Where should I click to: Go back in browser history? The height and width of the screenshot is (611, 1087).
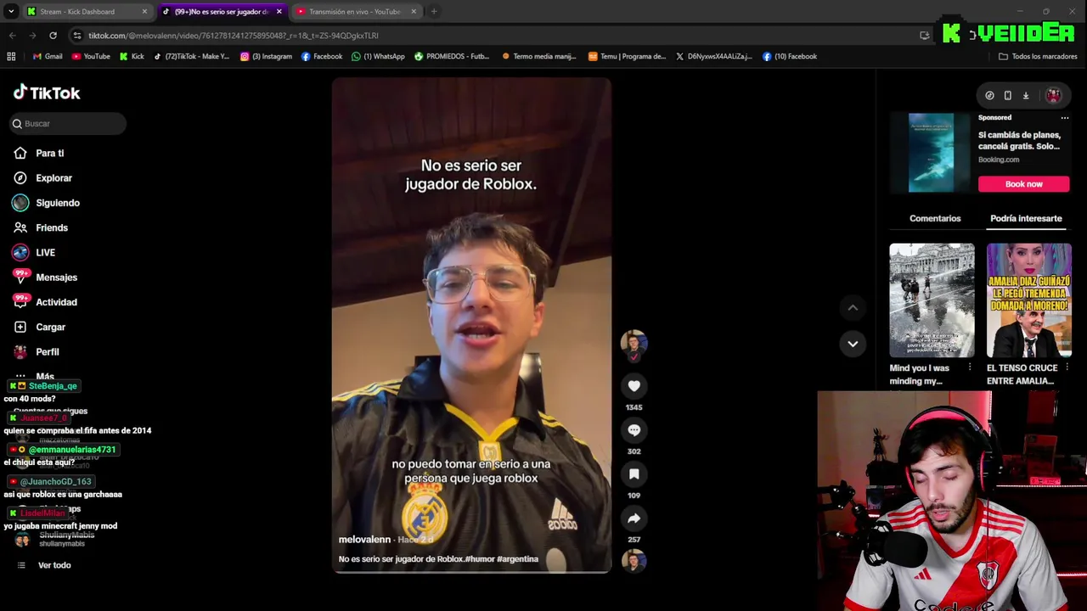click(x=12, y=36)
